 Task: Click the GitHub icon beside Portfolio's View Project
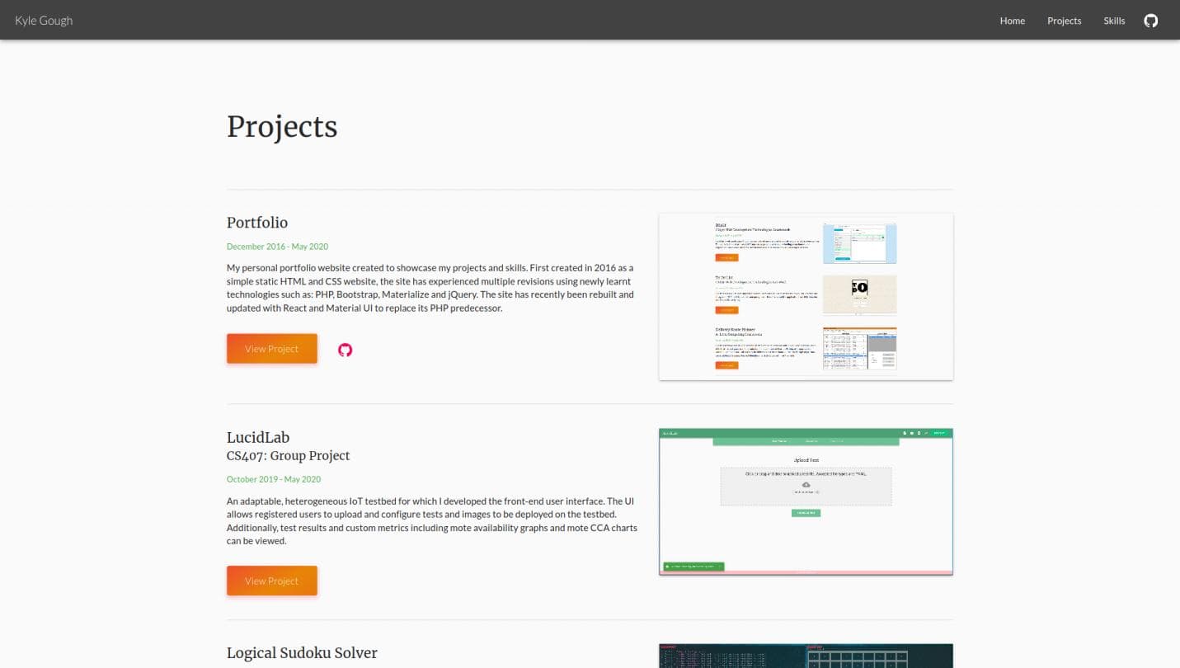click(x=345, y=350)
